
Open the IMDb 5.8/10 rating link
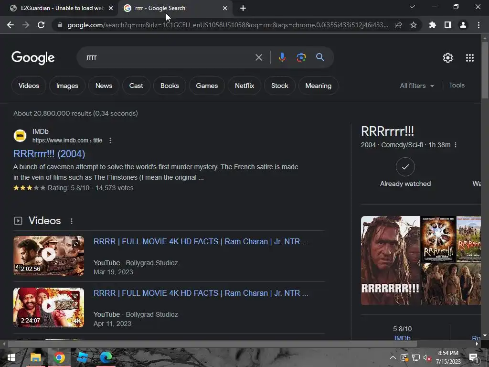click(402, 338)
